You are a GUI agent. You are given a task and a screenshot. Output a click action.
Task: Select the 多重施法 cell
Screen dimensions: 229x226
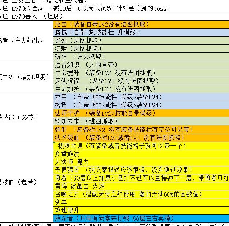tap(141, 154)
